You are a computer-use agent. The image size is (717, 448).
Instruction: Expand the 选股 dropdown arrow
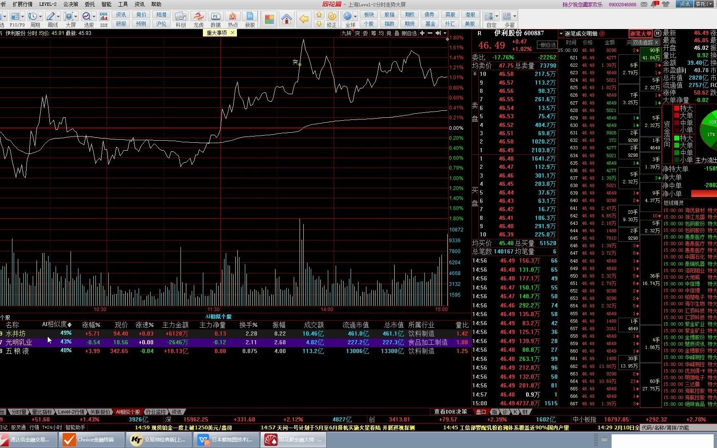[x=94, y=17]
